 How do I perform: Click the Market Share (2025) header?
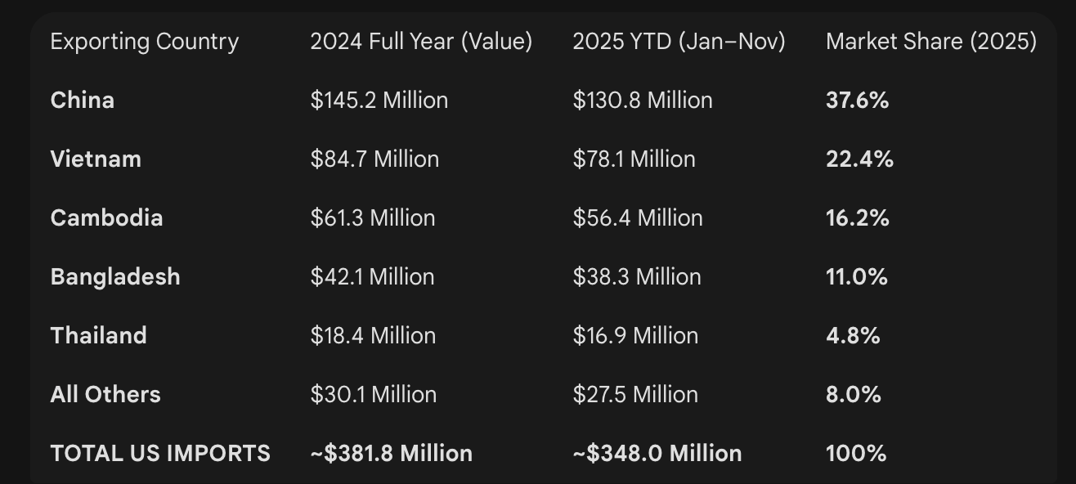(931, 42)
